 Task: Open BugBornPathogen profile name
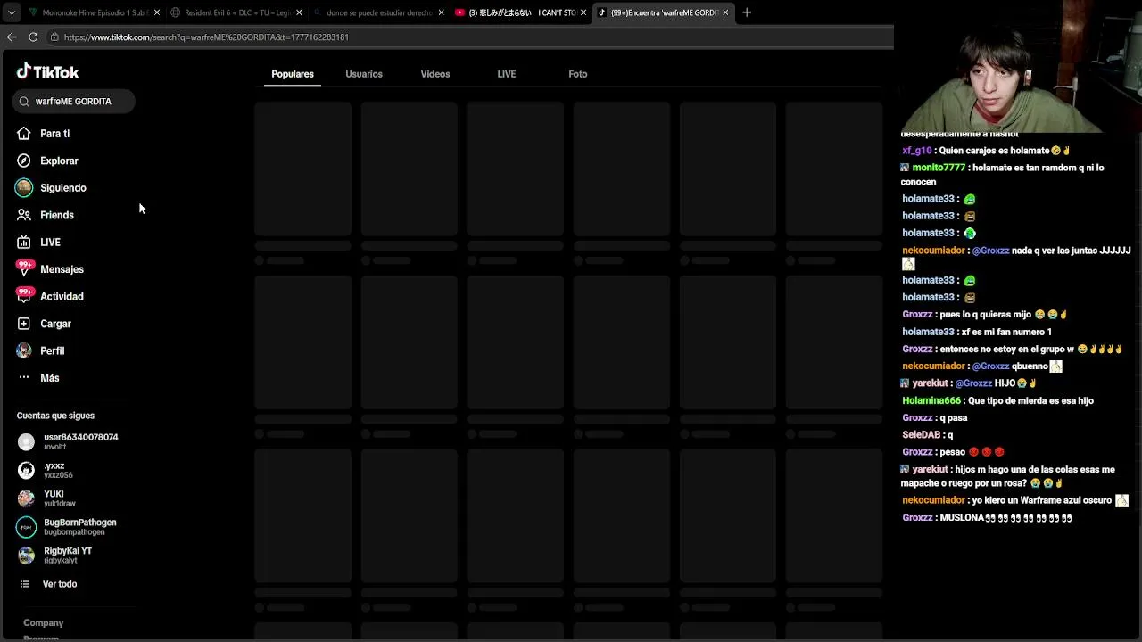click(80, 523)
